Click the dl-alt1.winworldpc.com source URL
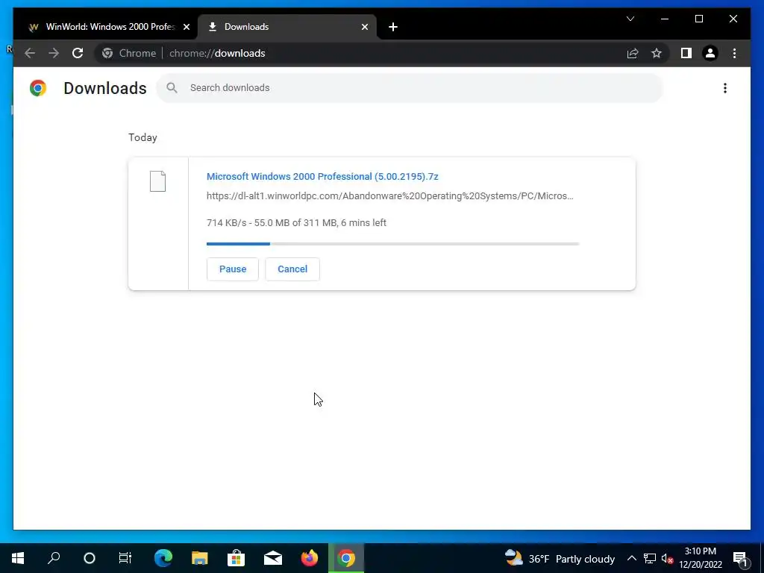Image resolution: width=764 pixels, height=573 pixels. point(389,196)
